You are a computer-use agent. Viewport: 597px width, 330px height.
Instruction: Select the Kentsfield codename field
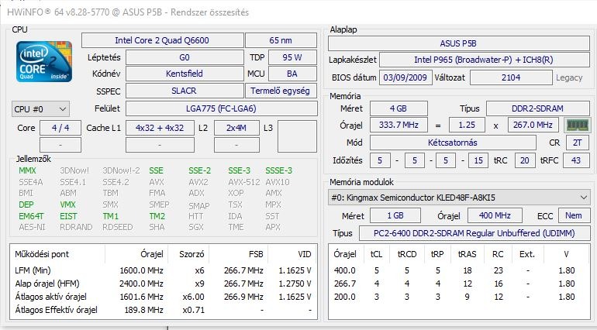[x=186, y=74]
